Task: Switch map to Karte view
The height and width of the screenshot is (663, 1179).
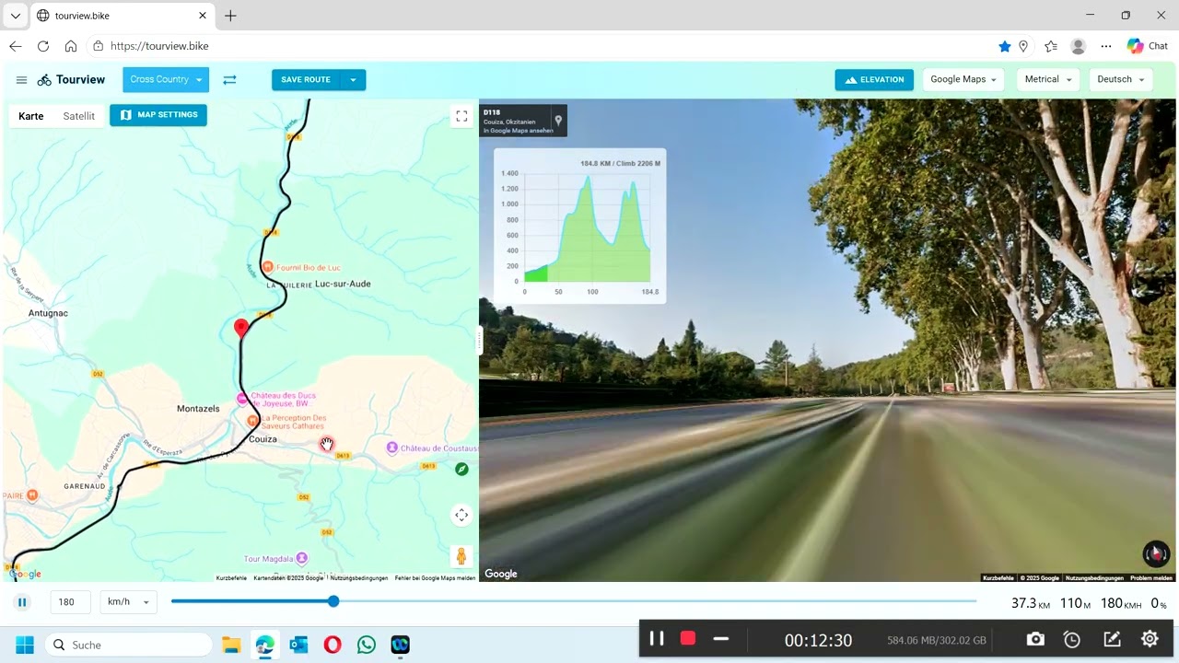Action: (31, 116)
